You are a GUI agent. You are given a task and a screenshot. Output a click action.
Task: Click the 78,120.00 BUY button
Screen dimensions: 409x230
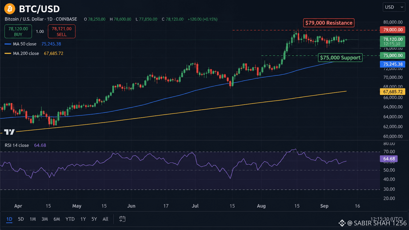[x=18, y=31]
